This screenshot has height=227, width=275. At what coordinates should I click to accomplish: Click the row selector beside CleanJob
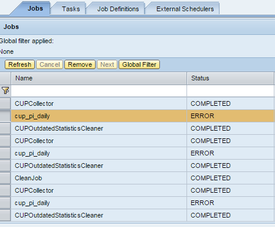[5, 178]
